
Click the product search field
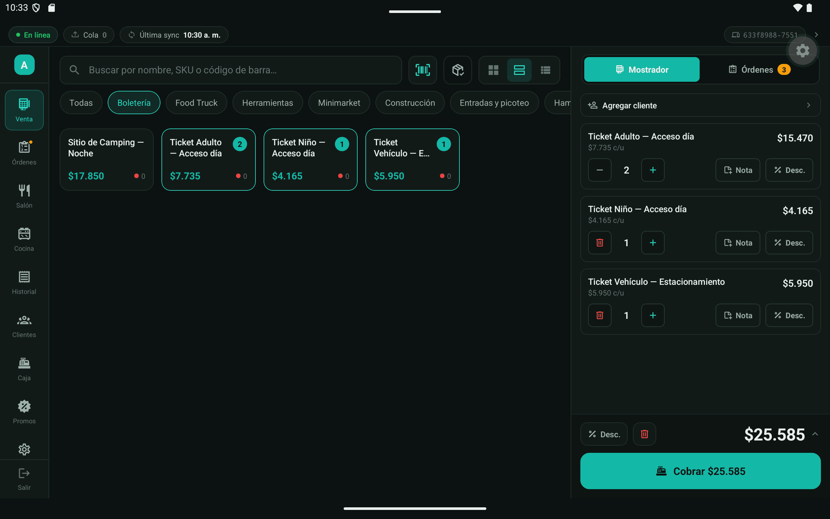click(x=231, y=70)
